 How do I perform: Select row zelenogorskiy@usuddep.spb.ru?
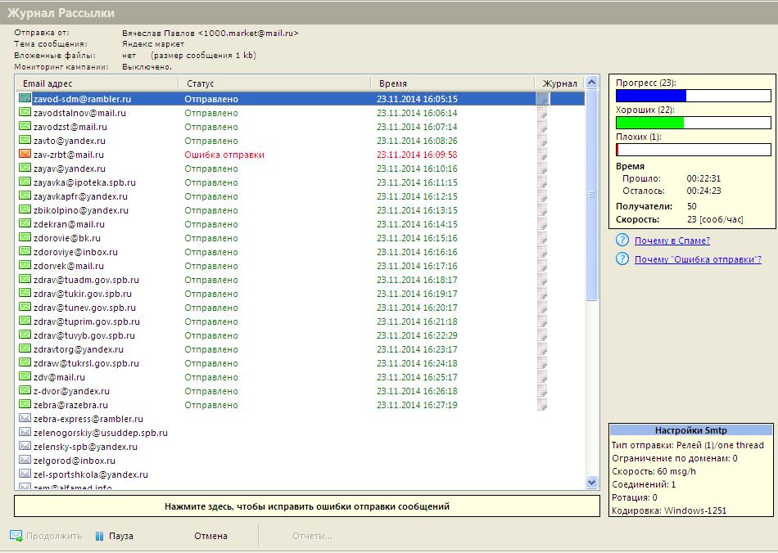[x=301, y=433]
